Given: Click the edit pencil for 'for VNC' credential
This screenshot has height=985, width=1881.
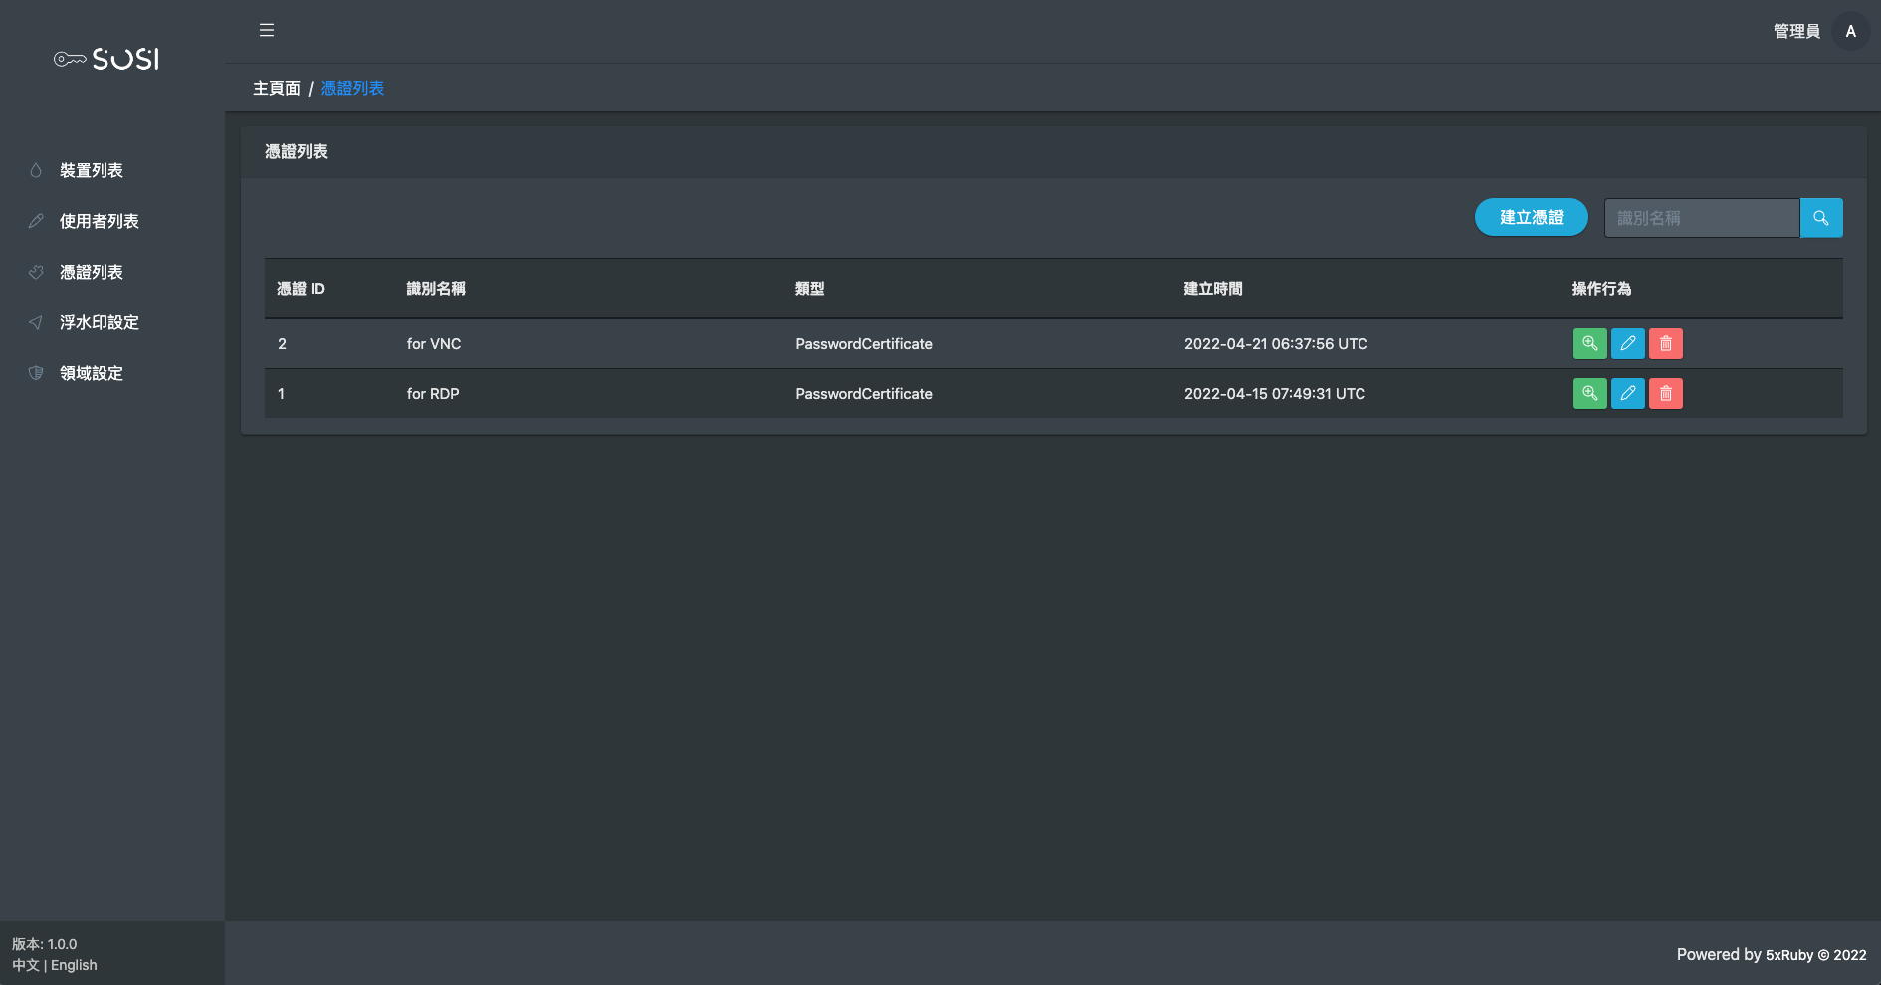Looking at the screenshot, I should pos(1627,344).
